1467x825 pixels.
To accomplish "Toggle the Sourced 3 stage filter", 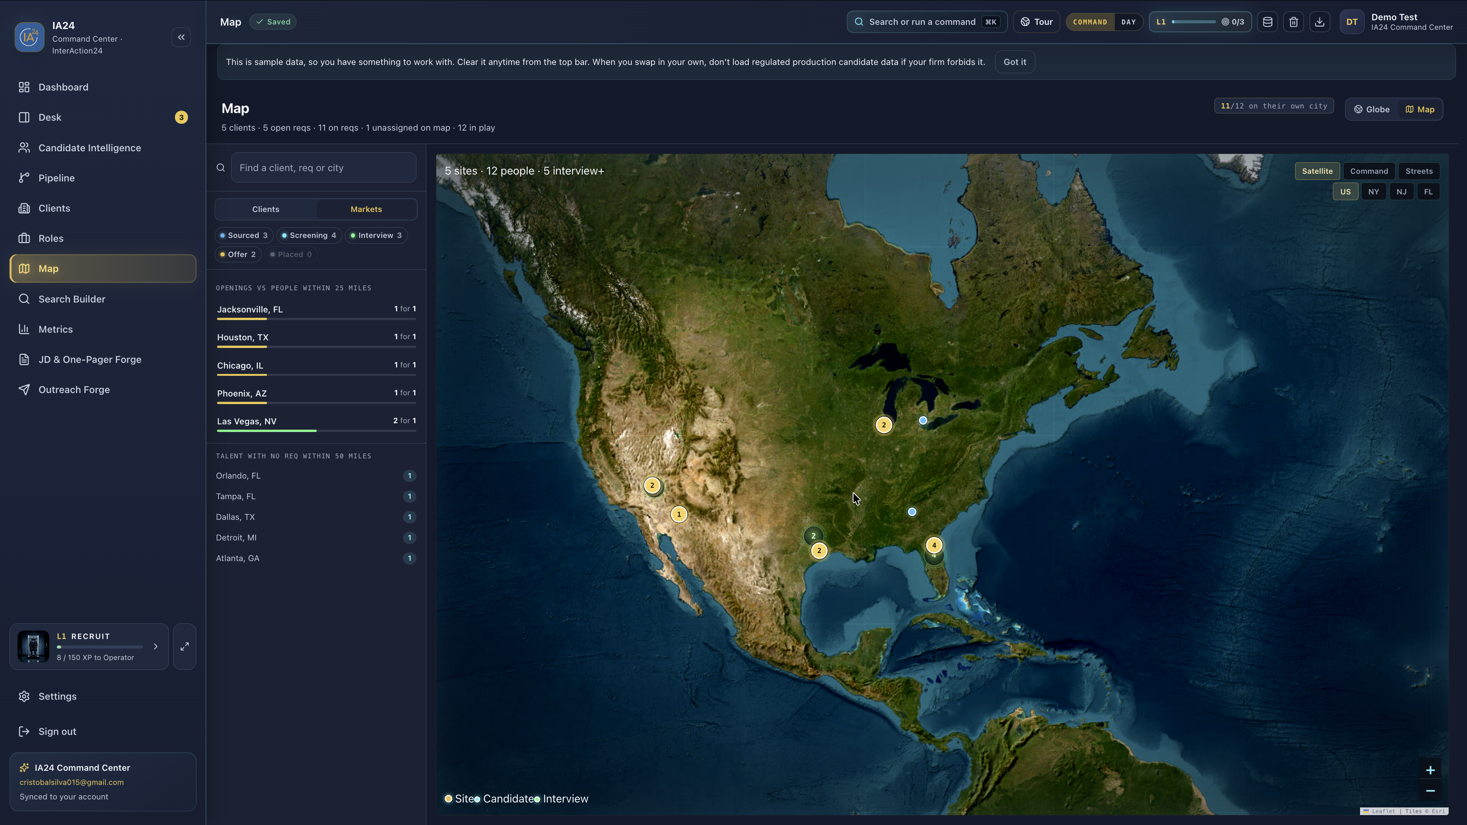I will (244, 235).
